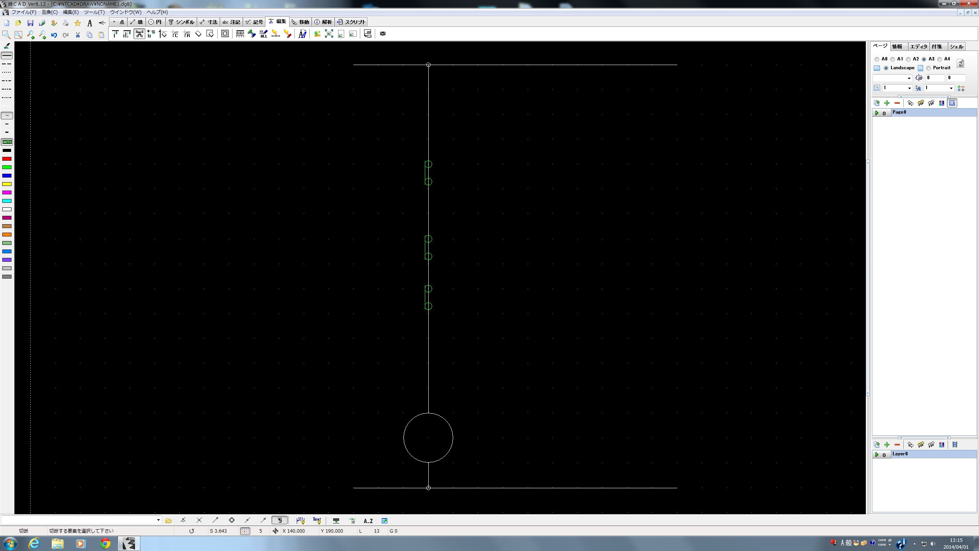Image resolution: width=979 pixels, height=551 pixels.
Task: Click the Layer0 row in layer list
Action: pyautogui.click(x=924, y=454)
